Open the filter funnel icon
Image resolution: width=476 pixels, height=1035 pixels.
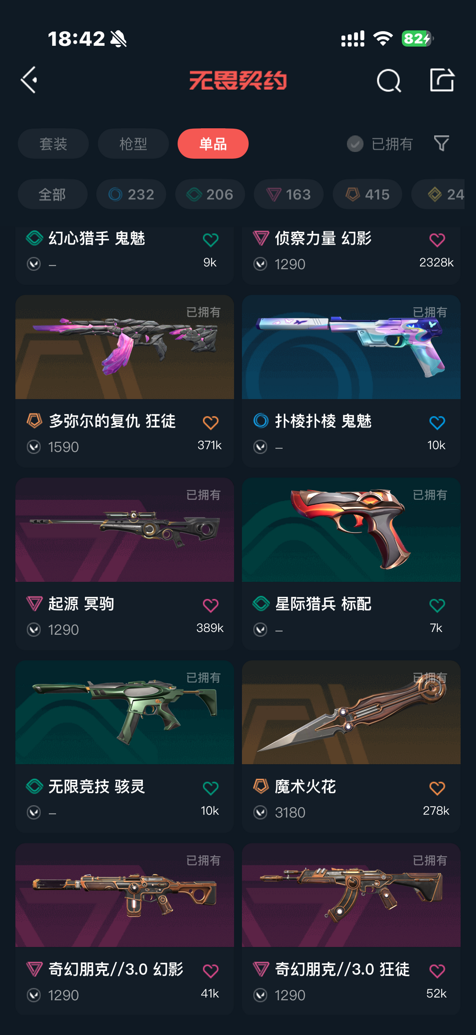[x=442, y=143]
